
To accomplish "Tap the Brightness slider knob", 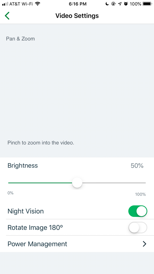I will [x=77, y=183].
